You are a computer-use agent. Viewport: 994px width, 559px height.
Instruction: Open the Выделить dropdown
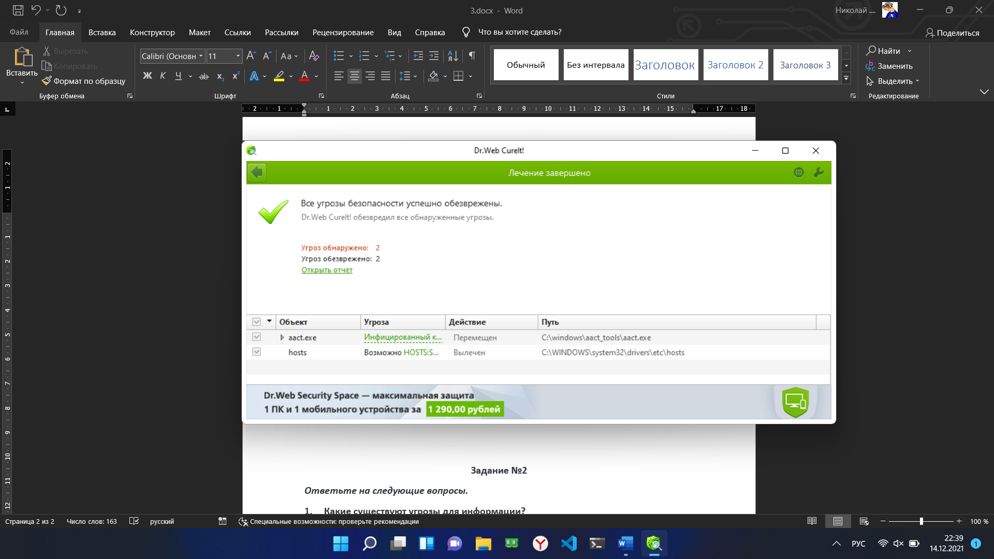click(893, 81)
